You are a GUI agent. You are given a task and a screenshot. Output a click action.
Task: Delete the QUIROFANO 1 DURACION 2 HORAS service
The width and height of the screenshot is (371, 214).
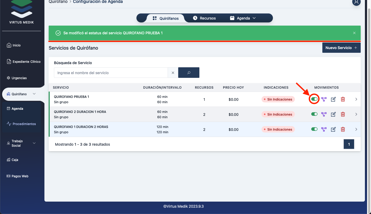pyautogui.click(x=343, y=130)
